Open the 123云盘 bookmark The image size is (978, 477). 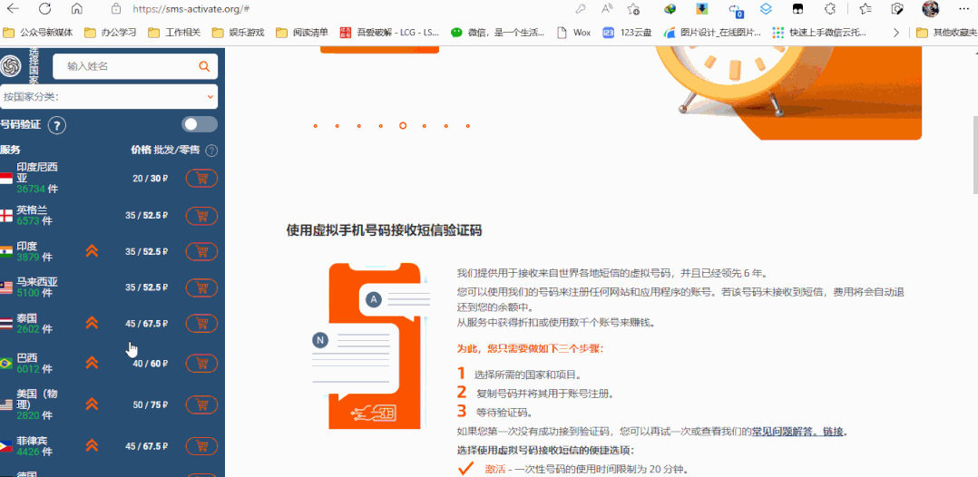click(628, 33)
